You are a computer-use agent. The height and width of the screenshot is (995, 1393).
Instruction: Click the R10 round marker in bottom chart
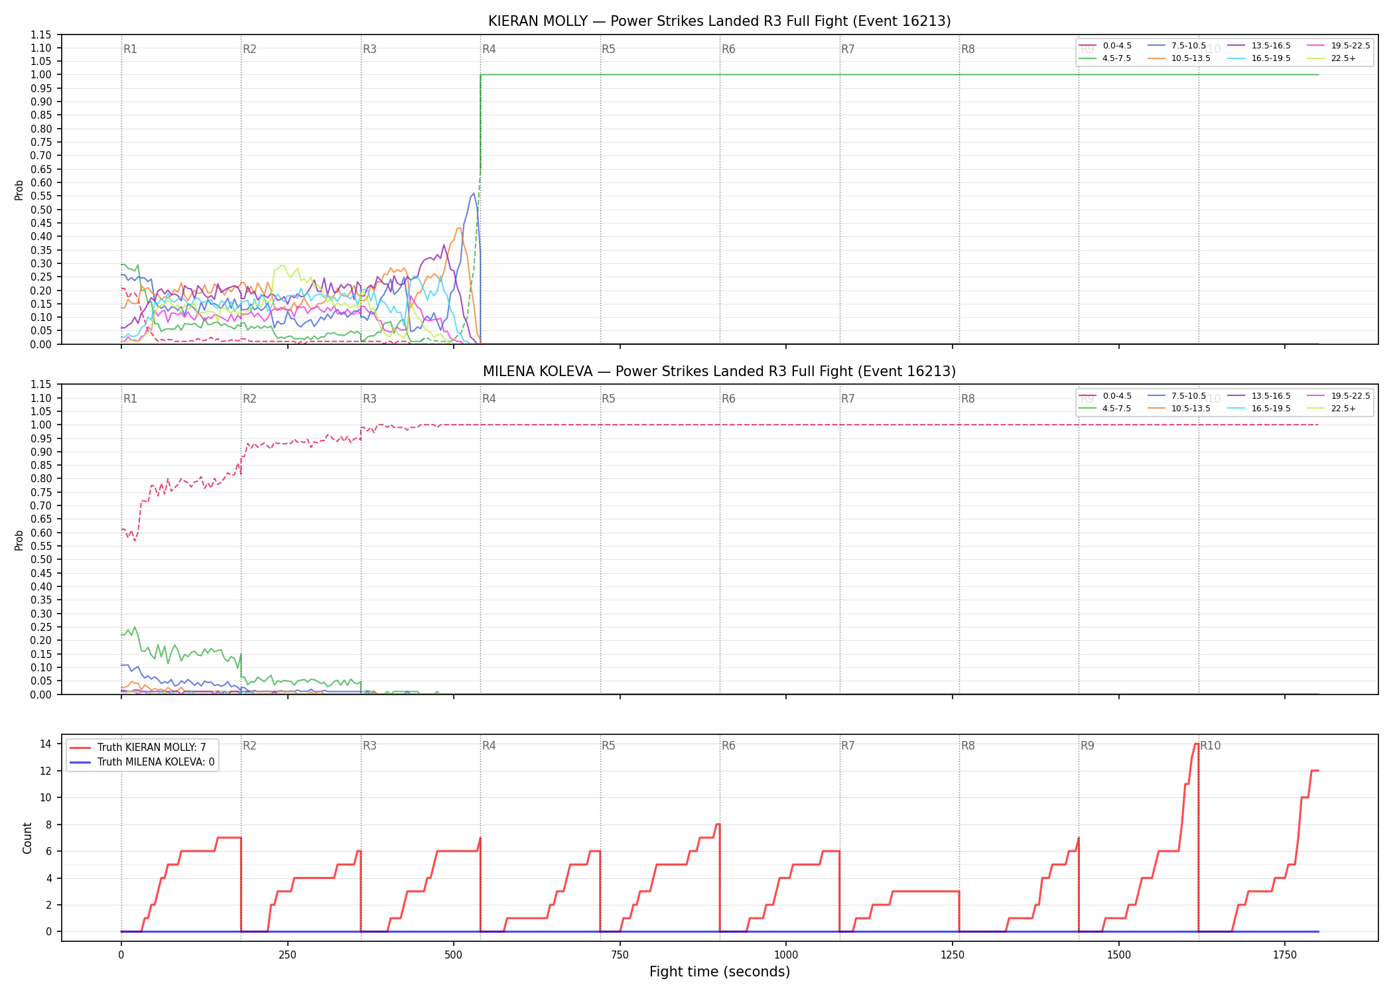[1210, 746]
